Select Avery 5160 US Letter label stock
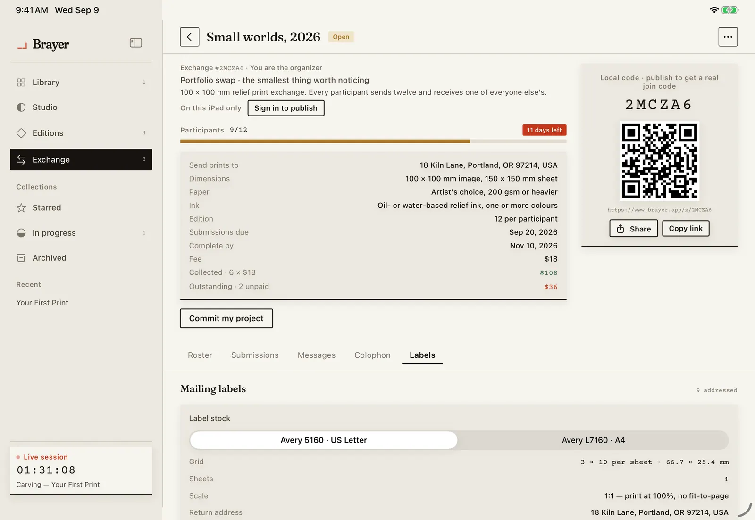 point(324,440)
